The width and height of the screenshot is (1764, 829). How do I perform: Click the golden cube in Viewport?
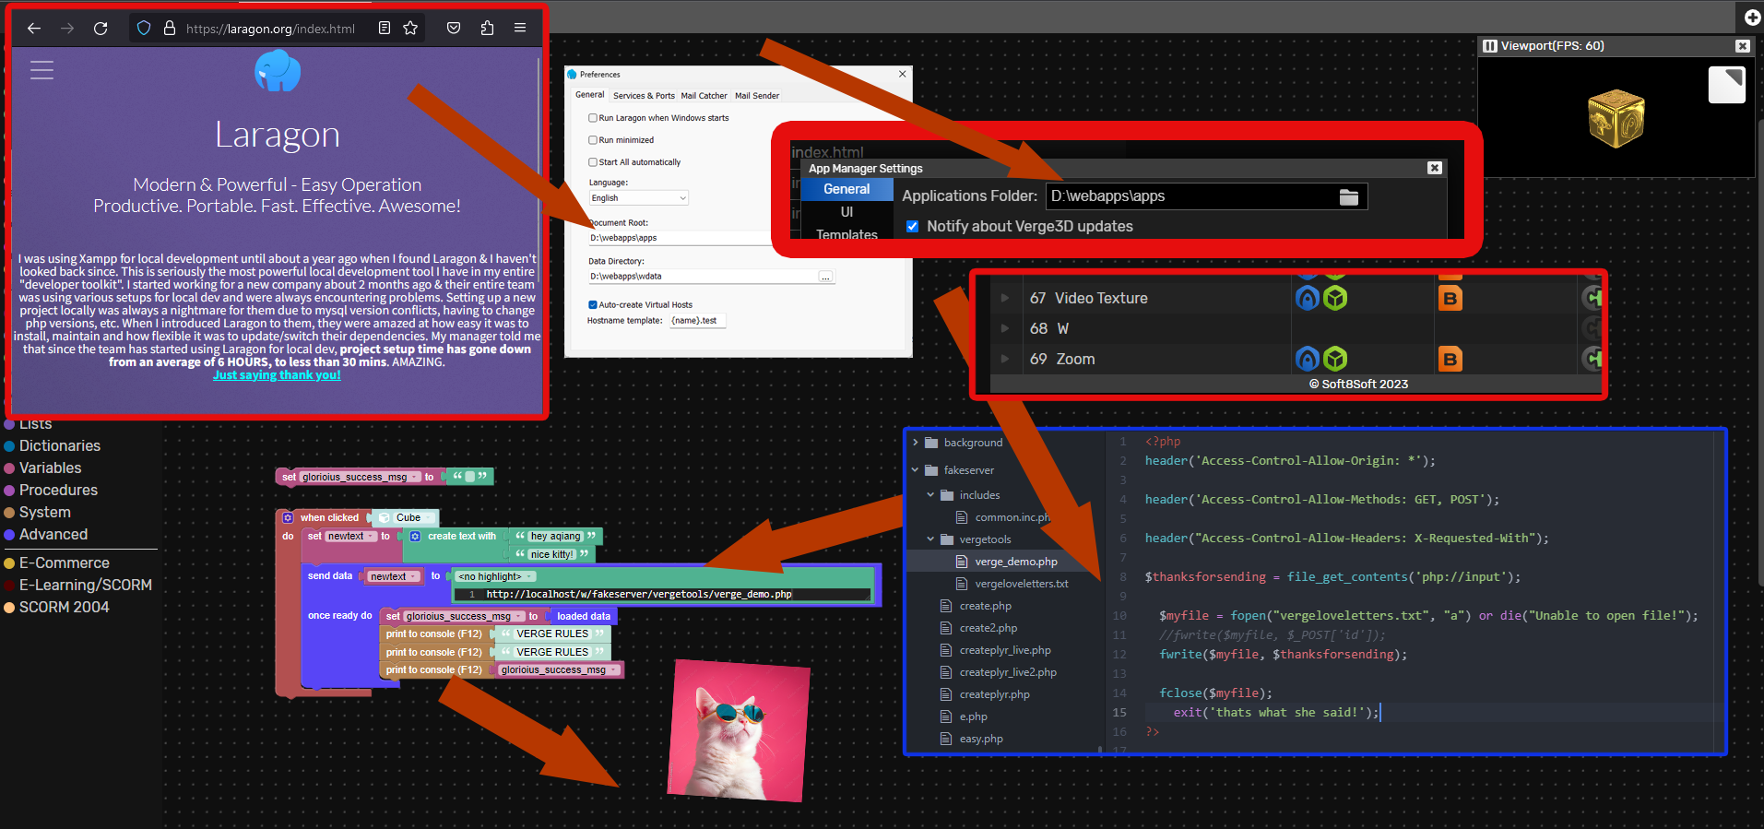[x=1616, y=119]
